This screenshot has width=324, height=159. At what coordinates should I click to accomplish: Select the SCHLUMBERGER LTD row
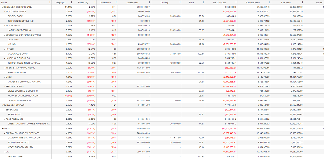[x=162, y=142]
